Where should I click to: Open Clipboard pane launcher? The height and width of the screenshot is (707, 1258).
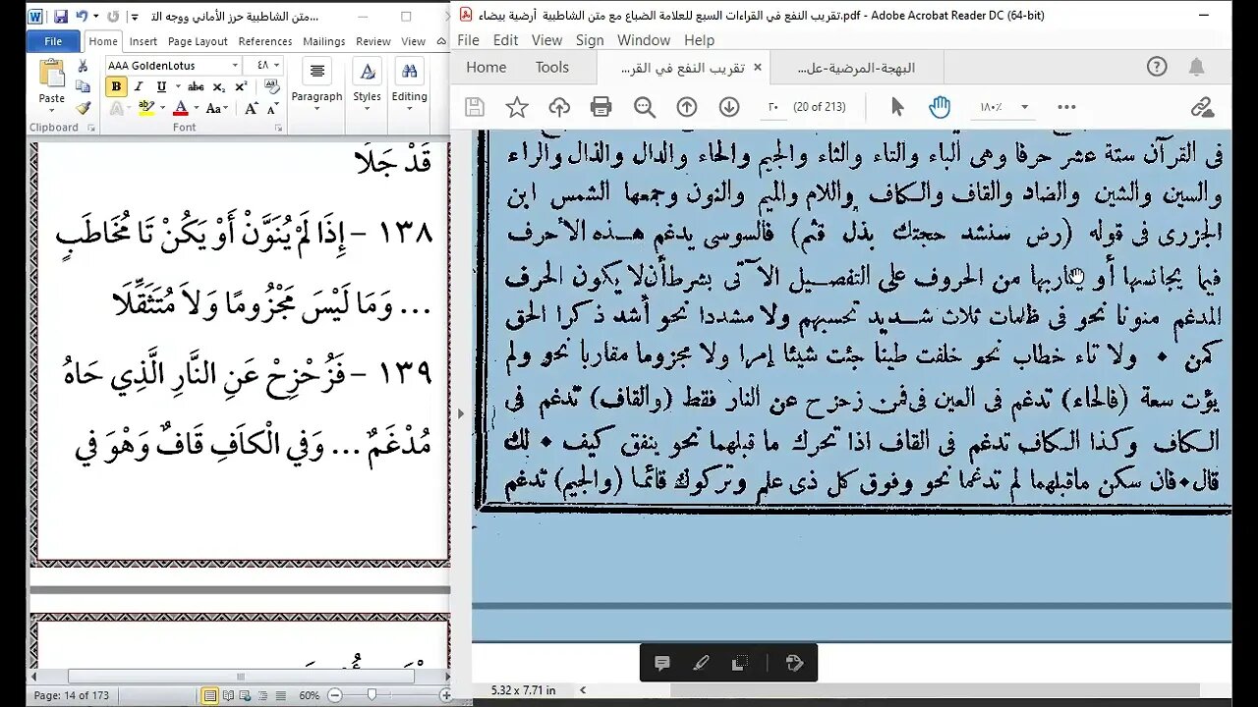pos(91,128)
